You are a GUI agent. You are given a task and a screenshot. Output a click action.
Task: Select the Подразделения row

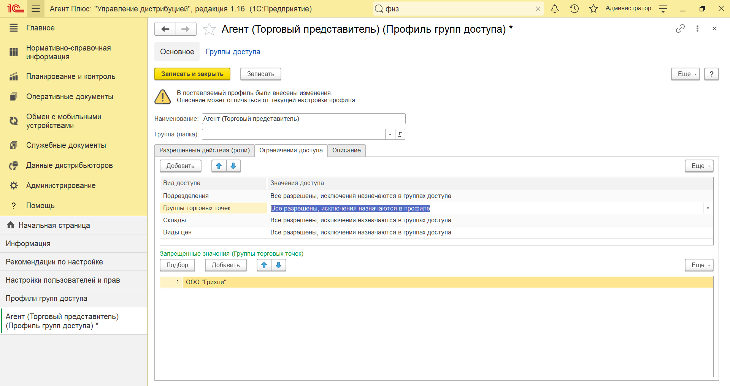click(x=436, y=196)
